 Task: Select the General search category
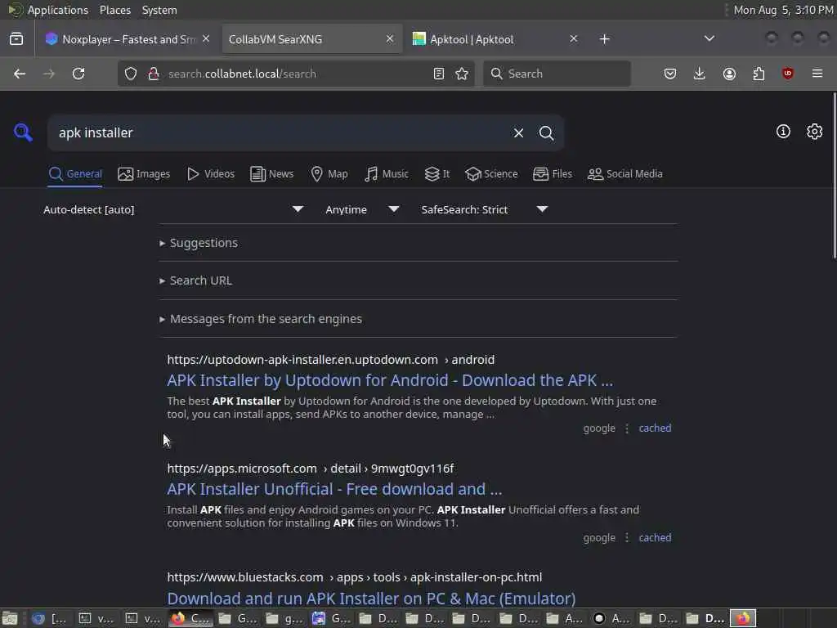click(75, 173)
